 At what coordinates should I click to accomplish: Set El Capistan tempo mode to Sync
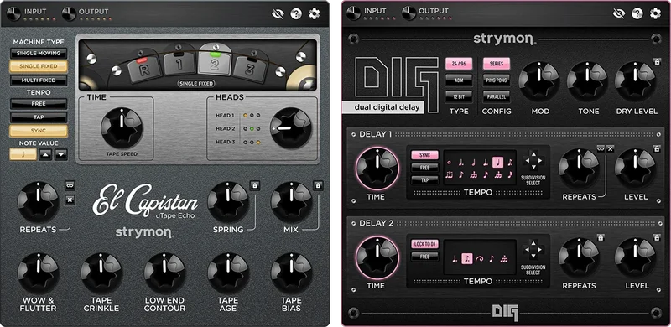click(39, 131)
